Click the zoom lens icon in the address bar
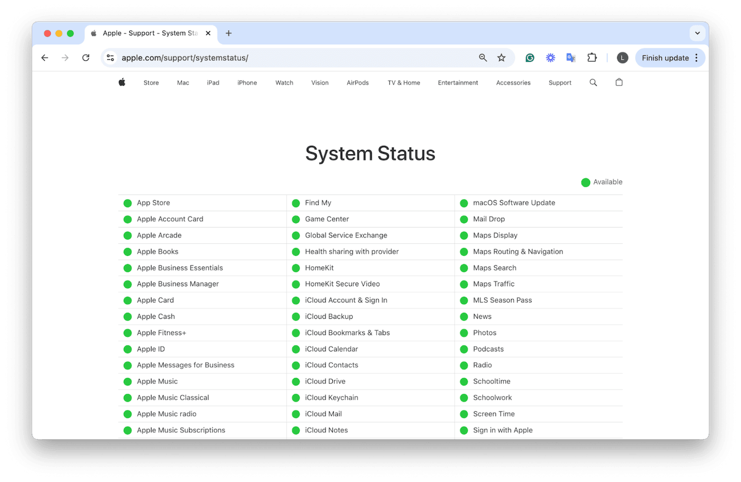 482,57
